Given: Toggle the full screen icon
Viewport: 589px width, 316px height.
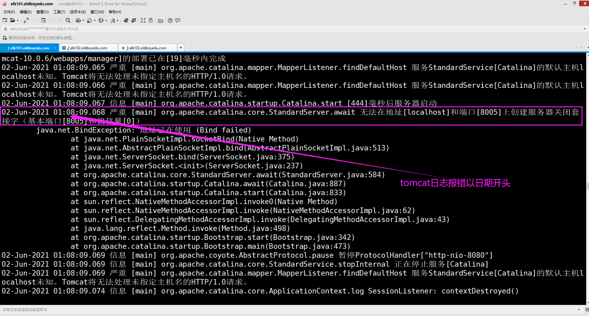Looking at the screenshot, I should pos(143,20).
